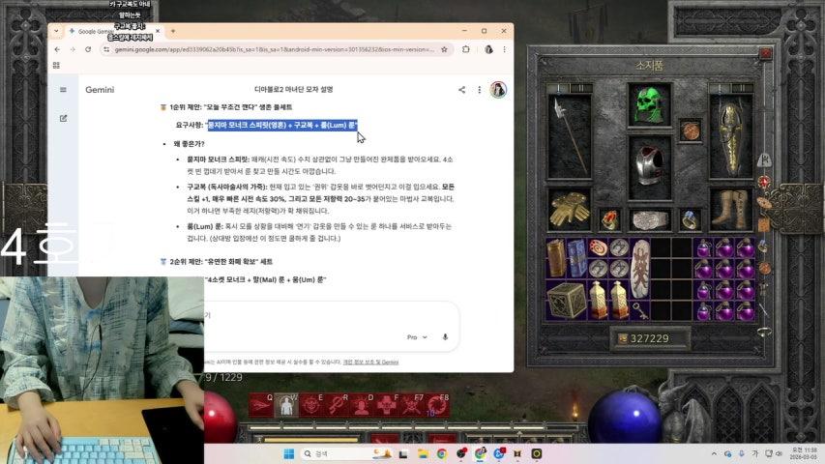The height and width of the screenshot is (464, 825).
Task: Open the Chrome apps grid shortcut
Action: (x=56, y=65)
